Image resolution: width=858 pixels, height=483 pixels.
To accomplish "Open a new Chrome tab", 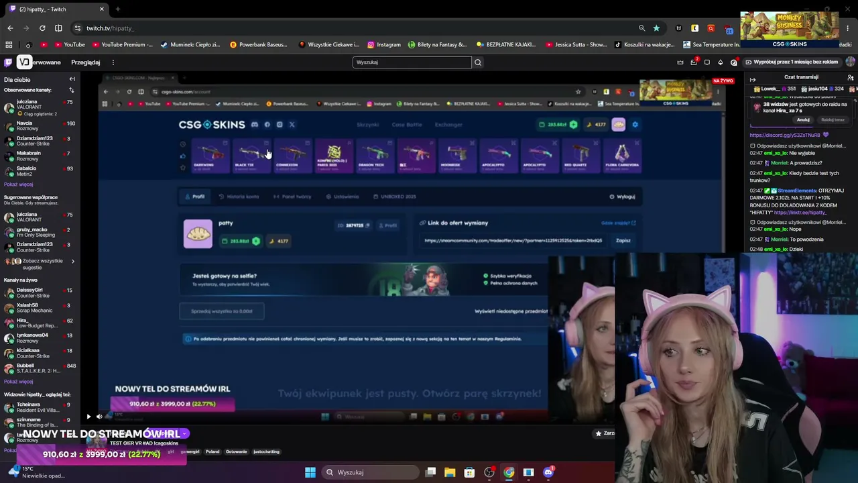I will pyautogui.click(x=117, y=9).
